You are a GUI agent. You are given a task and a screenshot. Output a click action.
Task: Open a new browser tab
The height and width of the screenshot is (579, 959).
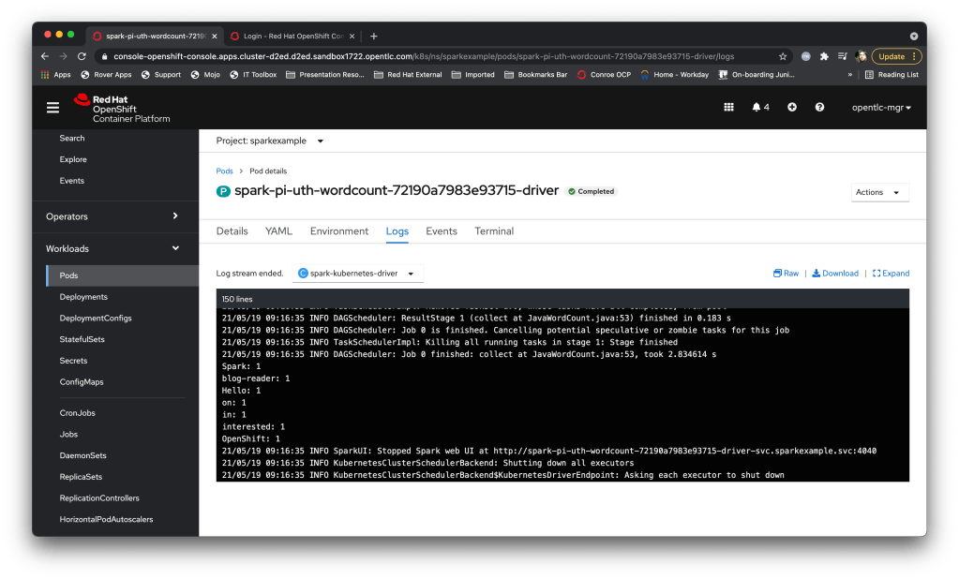pyautogui.click(x=374, y=37)
